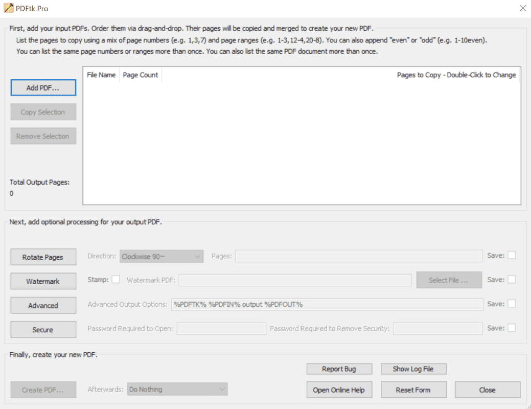This screenshot has height=409, width=531.
Task: Click the PDFtk Pro app icon
Action: [x=9, y=8]
